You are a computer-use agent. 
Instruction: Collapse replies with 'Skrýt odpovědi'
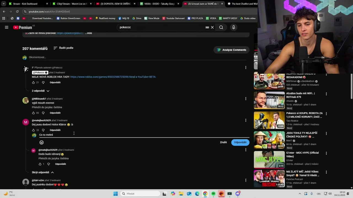(43, 172)
